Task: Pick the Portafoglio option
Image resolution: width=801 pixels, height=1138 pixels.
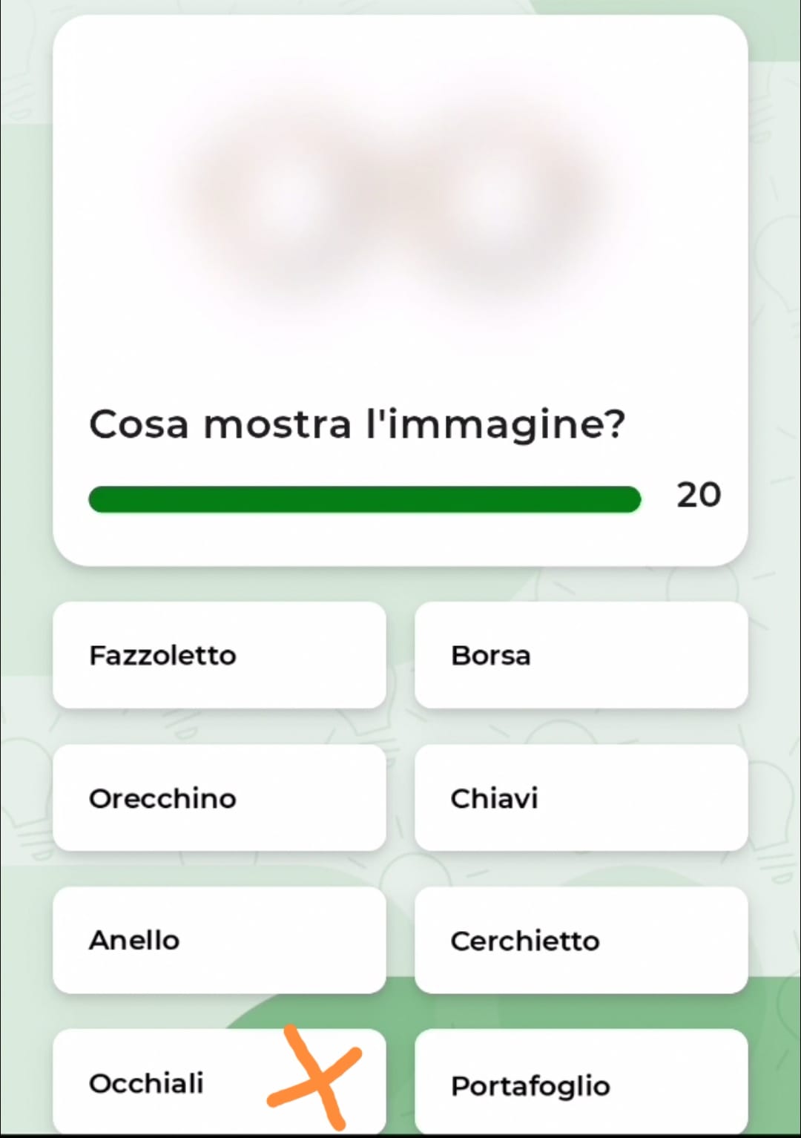Action: coord(581,1082)
